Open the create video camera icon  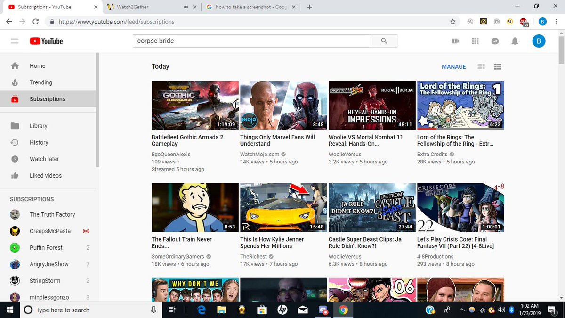[x=455, y=41]
